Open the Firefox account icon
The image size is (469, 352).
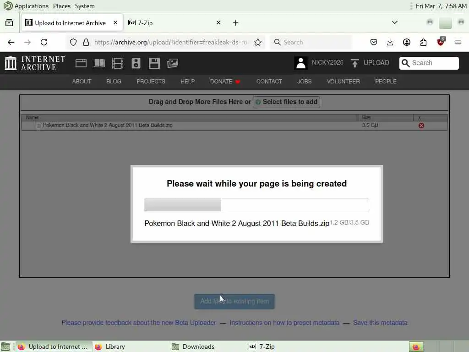[x=407, y=42]
